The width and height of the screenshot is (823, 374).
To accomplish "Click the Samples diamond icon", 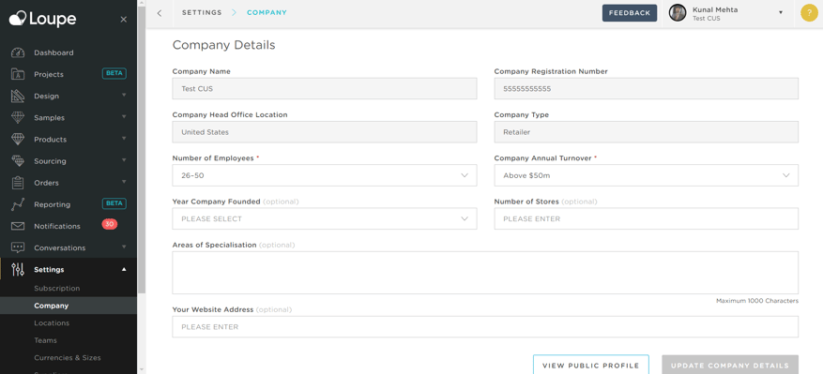I will point(18,117).
